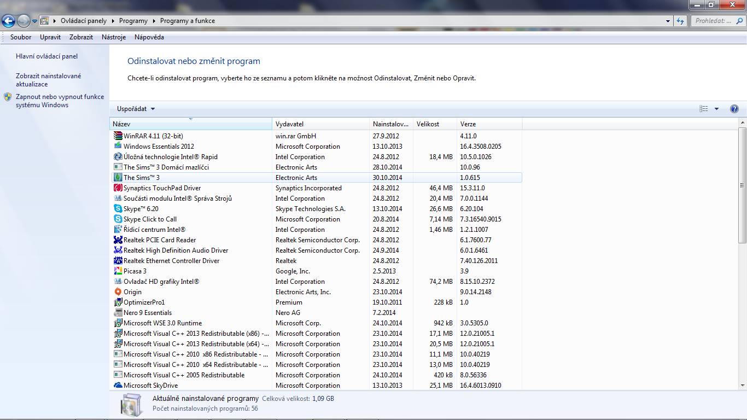Click the Realtek Ethernet Controller Driver icon
The image size is (747, 420).
pyautogui.click(x=118, y=260)
